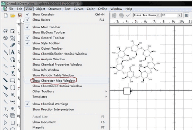Select the Table tool
This screenshot has height=130, width=193.
coord(12,109)
